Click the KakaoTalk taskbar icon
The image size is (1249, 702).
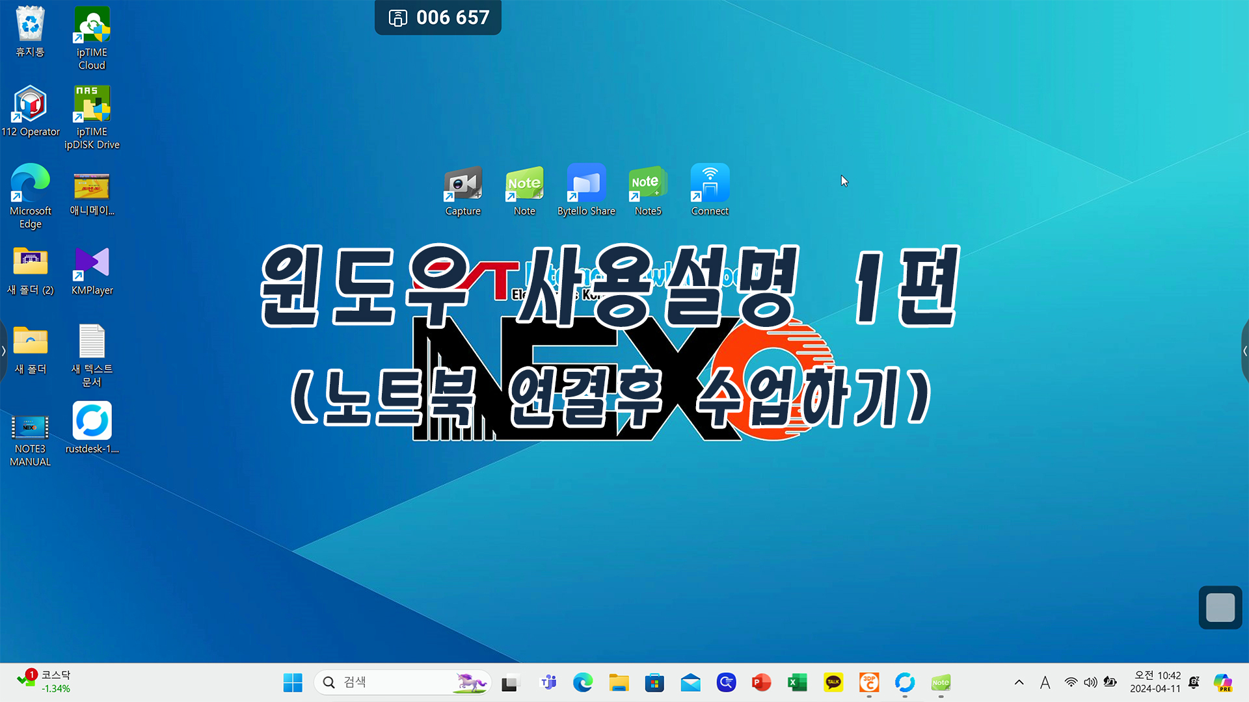pyautogui.click(x=833, y=682)
